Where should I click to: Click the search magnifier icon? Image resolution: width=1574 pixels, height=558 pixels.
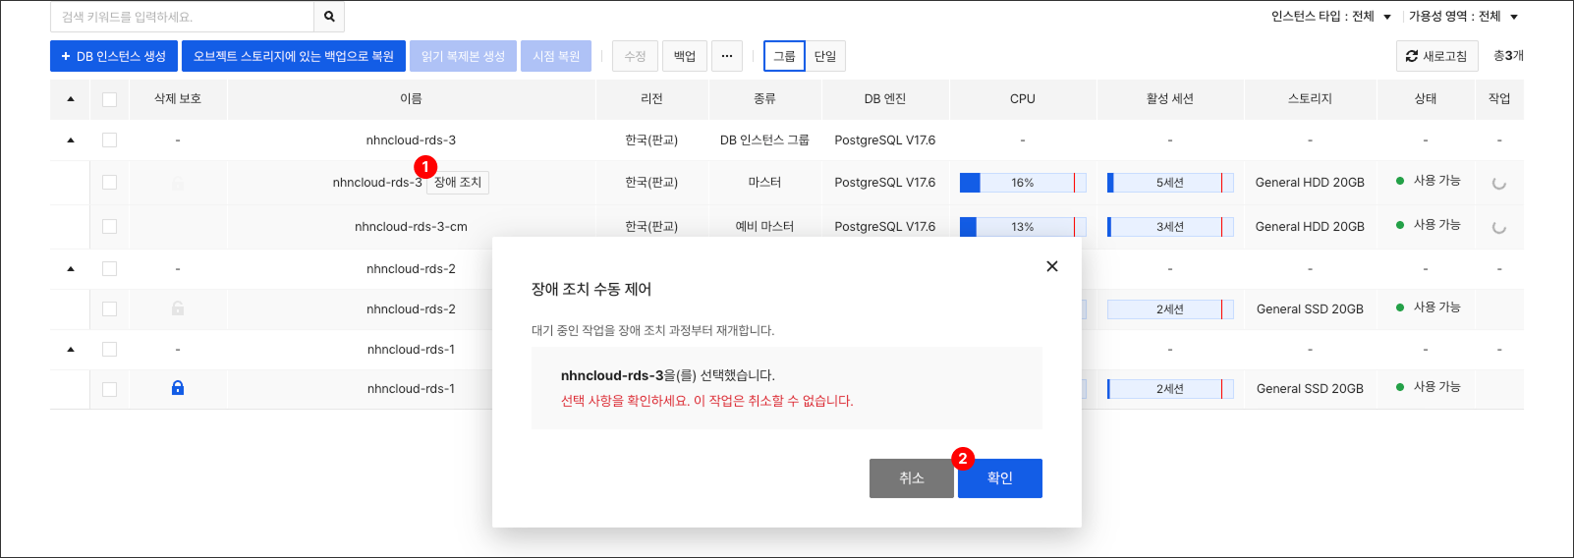click(329, 17)
